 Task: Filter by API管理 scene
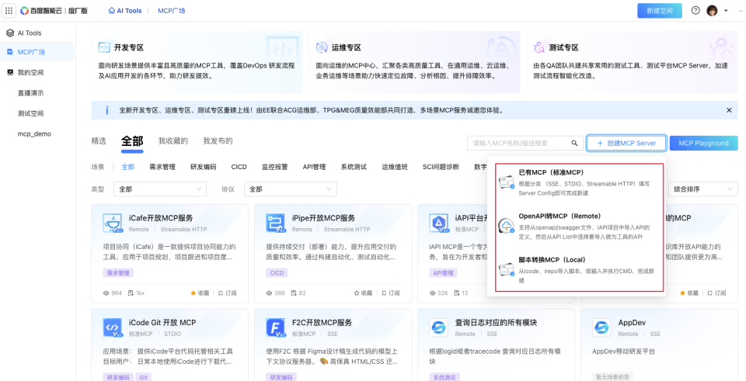coord(314,167)
